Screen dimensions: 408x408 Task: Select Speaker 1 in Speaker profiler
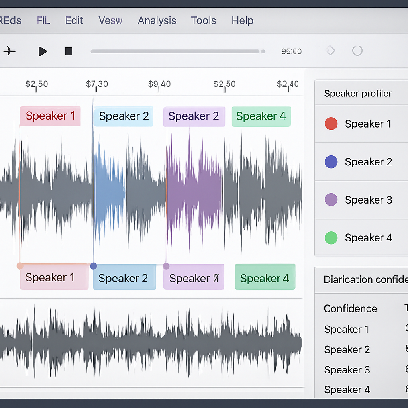[x=361, y=124]
